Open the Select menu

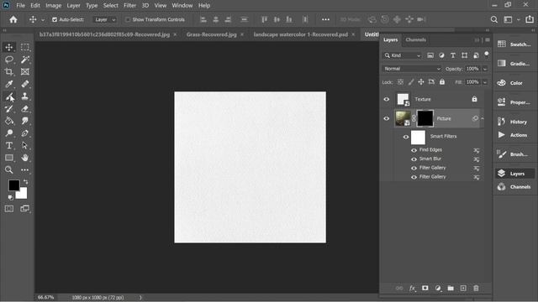[110, 6]
